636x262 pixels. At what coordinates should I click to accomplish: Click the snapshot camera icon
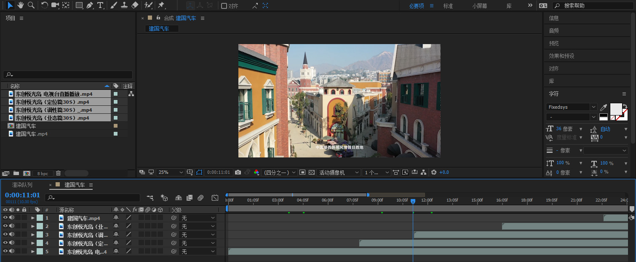point(238,172)
